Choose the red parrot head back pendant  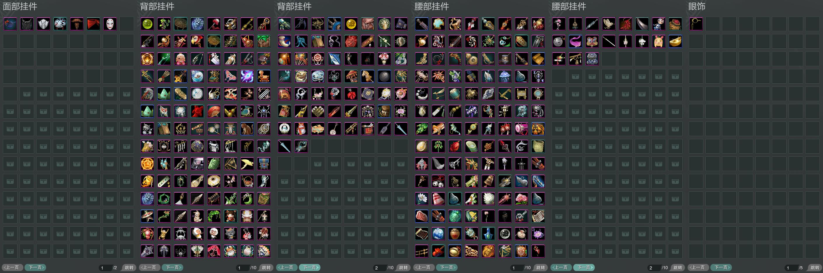click(x=197, y=41)
